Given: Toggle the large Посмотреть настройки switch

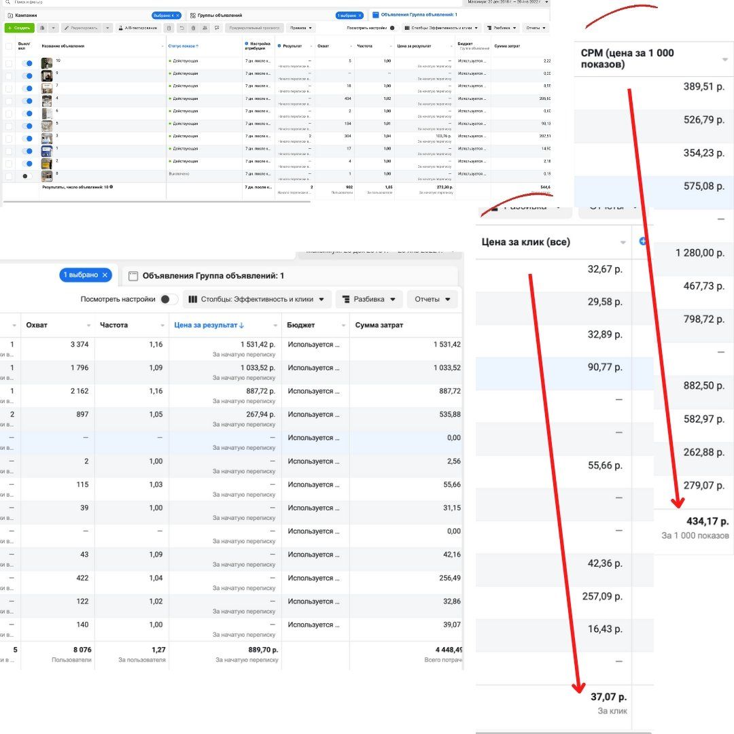Looking at the screenshot, I should (169, 299).
